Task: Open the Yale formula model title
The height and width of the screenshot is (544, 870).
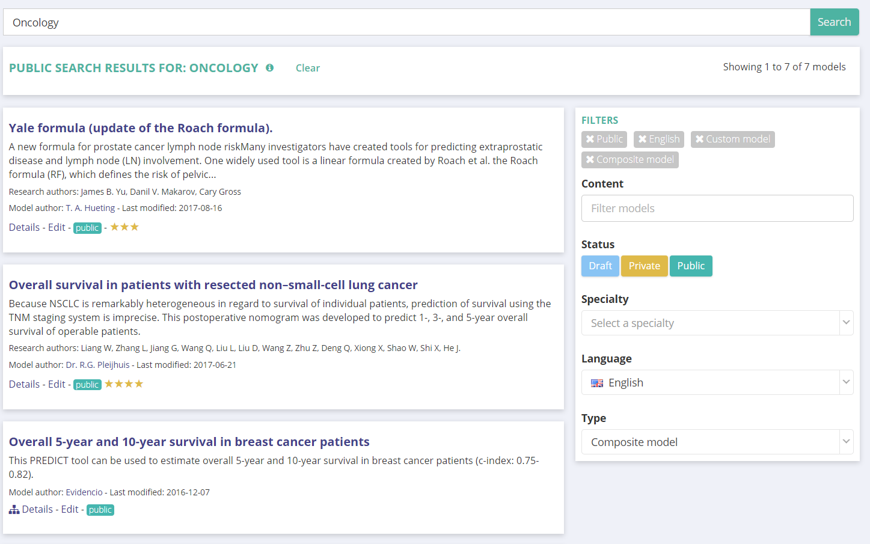Action: tap(141, 128)
